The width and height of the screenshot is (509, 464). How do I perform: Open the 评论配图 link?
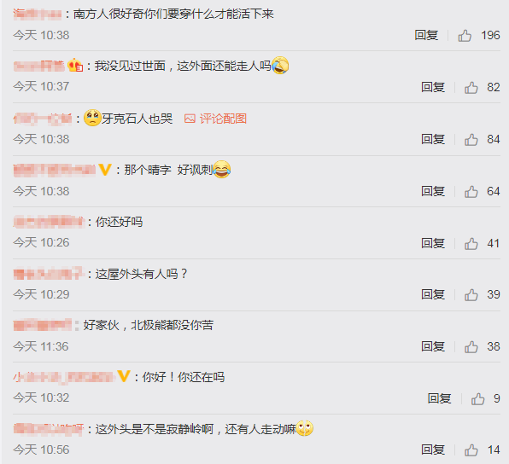click(223, 119)
